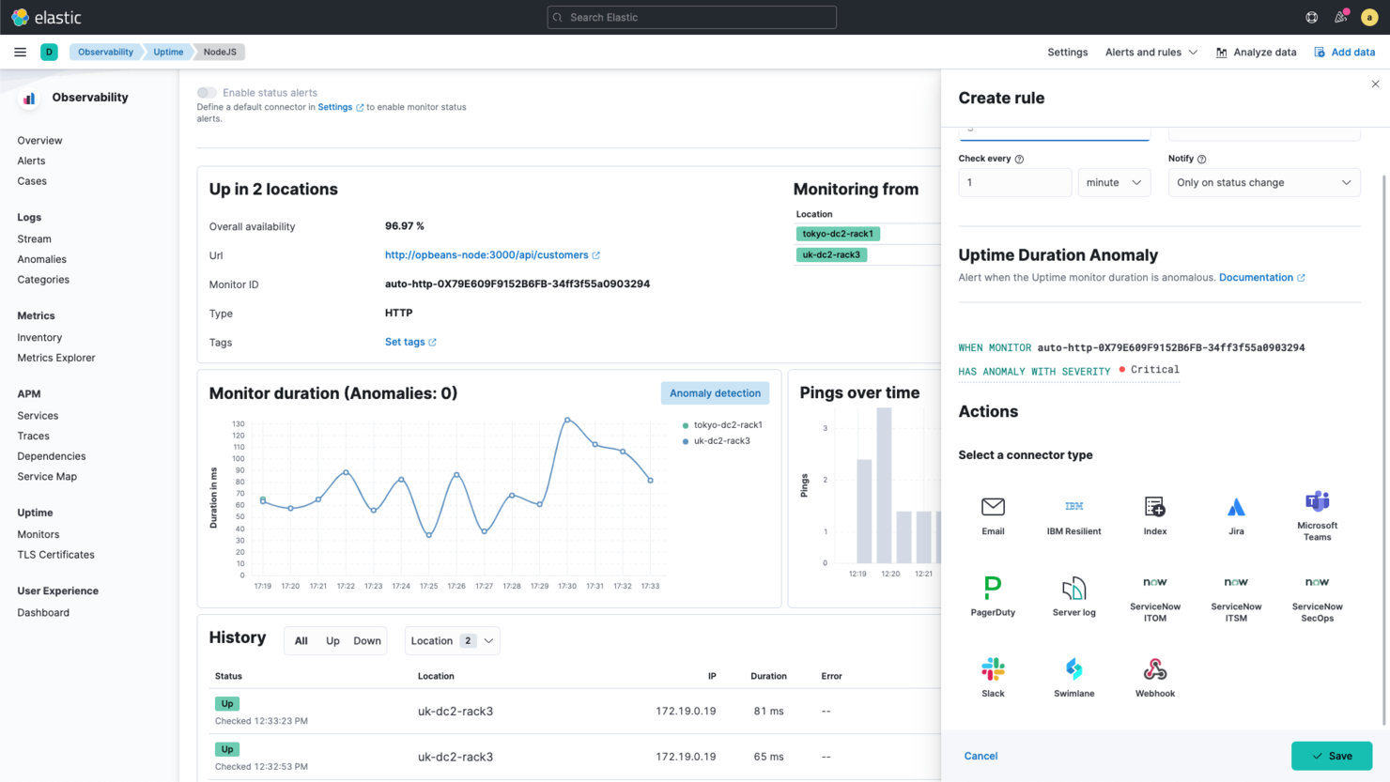Select the PagerDuty connector
Image resolution: width=1390 pixels, height=782 pixels.
pyautogui.click(x=993, y=592)
